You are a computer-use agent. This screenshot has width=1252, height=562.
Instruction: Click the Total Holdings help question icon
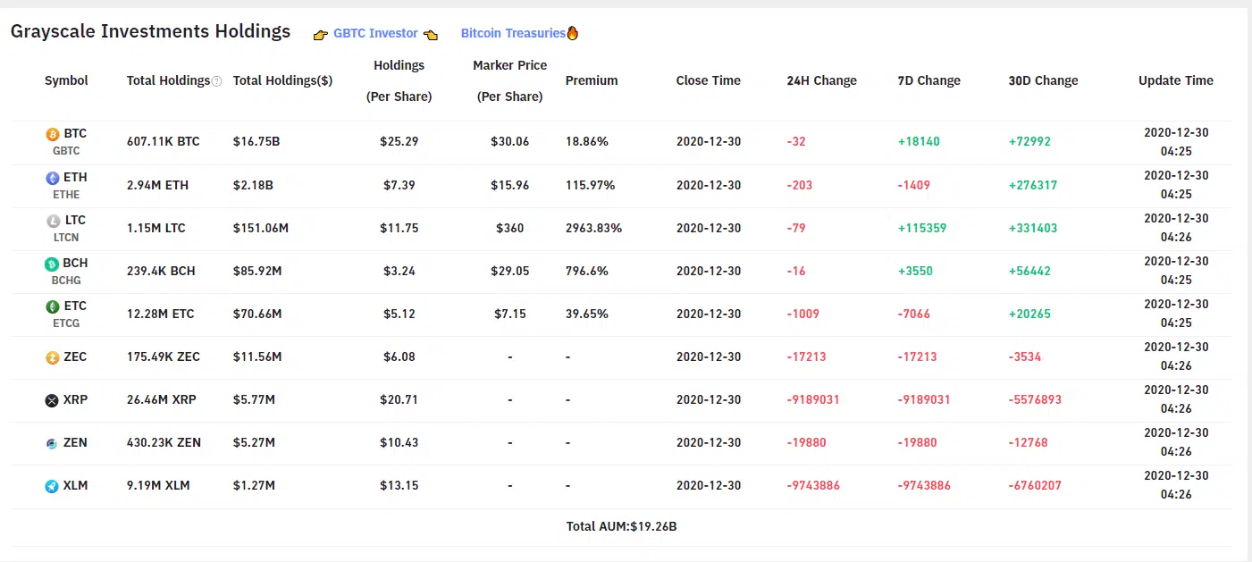[x=216, y=81]
